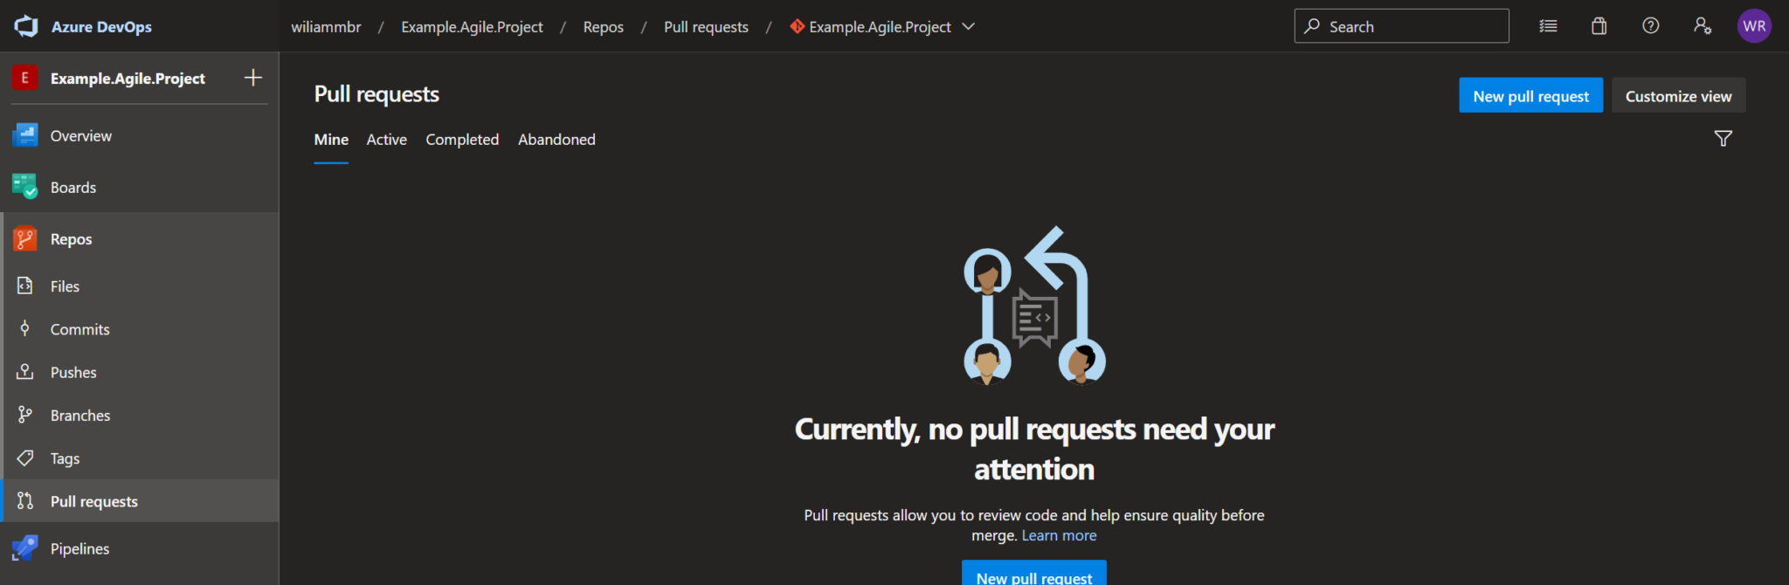Open Example.Agile.Project breadcrumb after wiliammbr
Image resolution: width=1789 pixels, height=585 pixels.
472,27
